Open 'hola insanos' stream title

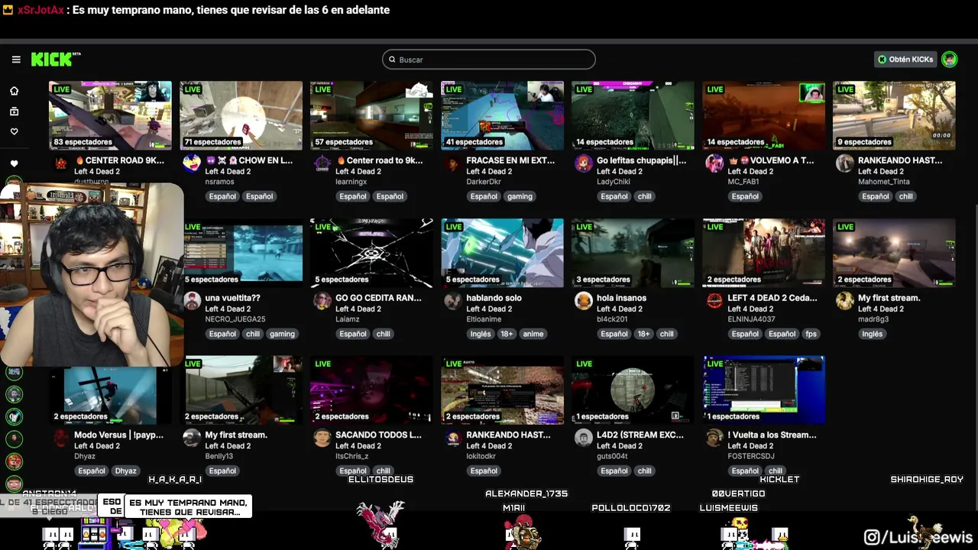coord(621,298)
